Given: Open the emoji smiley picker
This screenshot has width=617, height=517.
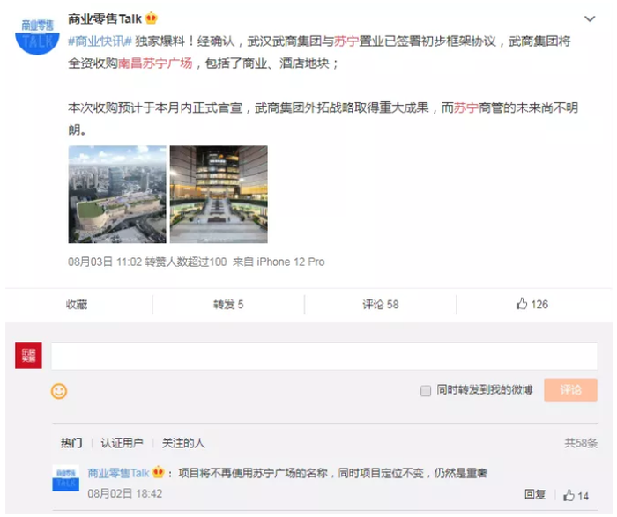Looking at the screenshot, I should (x=59, y=391).
